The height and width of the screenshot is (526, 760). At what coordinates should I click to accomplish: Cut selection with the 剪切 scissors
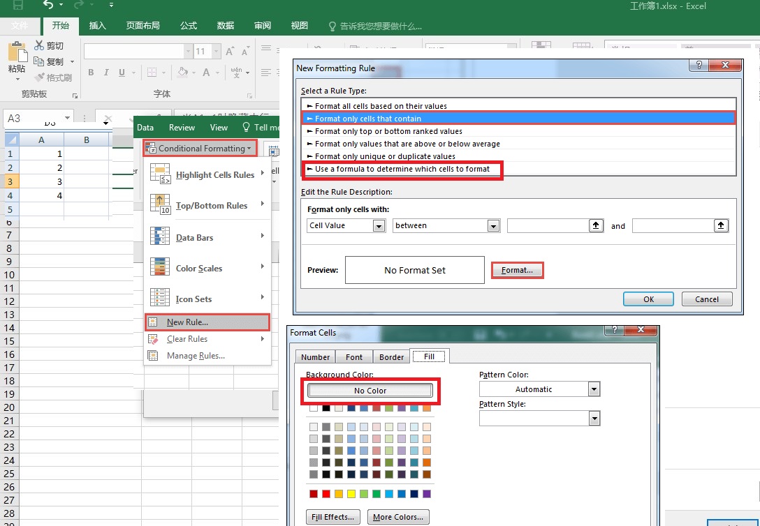(39, 45)
